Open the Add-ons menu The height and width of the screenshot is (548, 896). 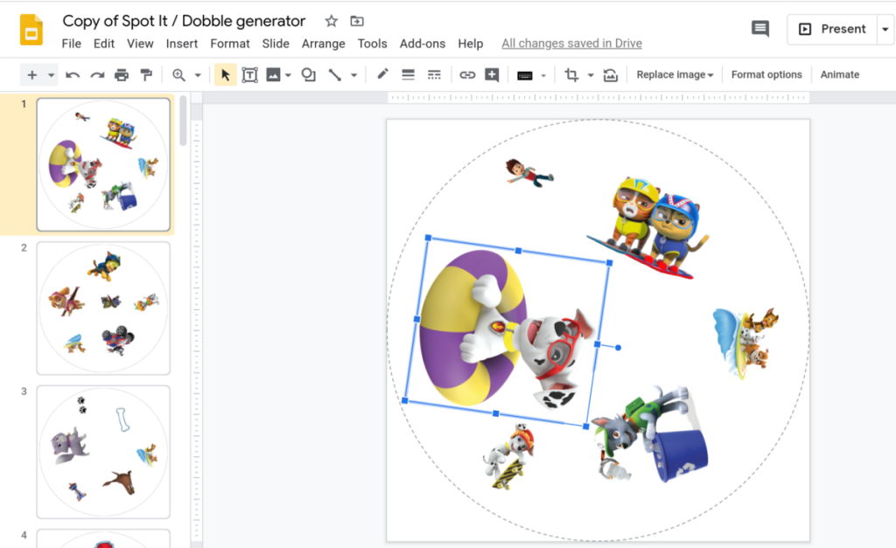[423, 43]
